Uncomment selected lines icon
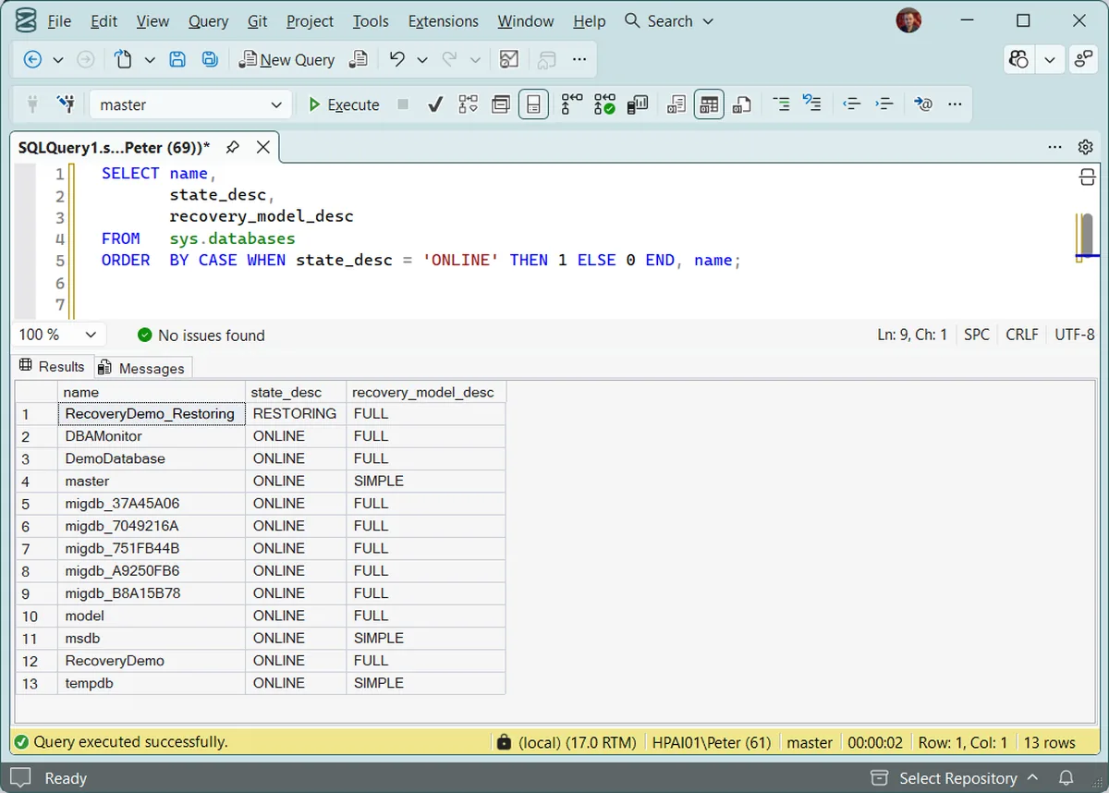The height and width of the screenshot is (793, 1109). coord(812,104)
